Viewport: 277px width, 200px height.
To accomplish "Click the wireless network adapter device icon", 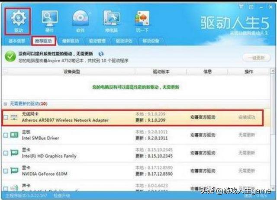I will (x=14, y=117).
